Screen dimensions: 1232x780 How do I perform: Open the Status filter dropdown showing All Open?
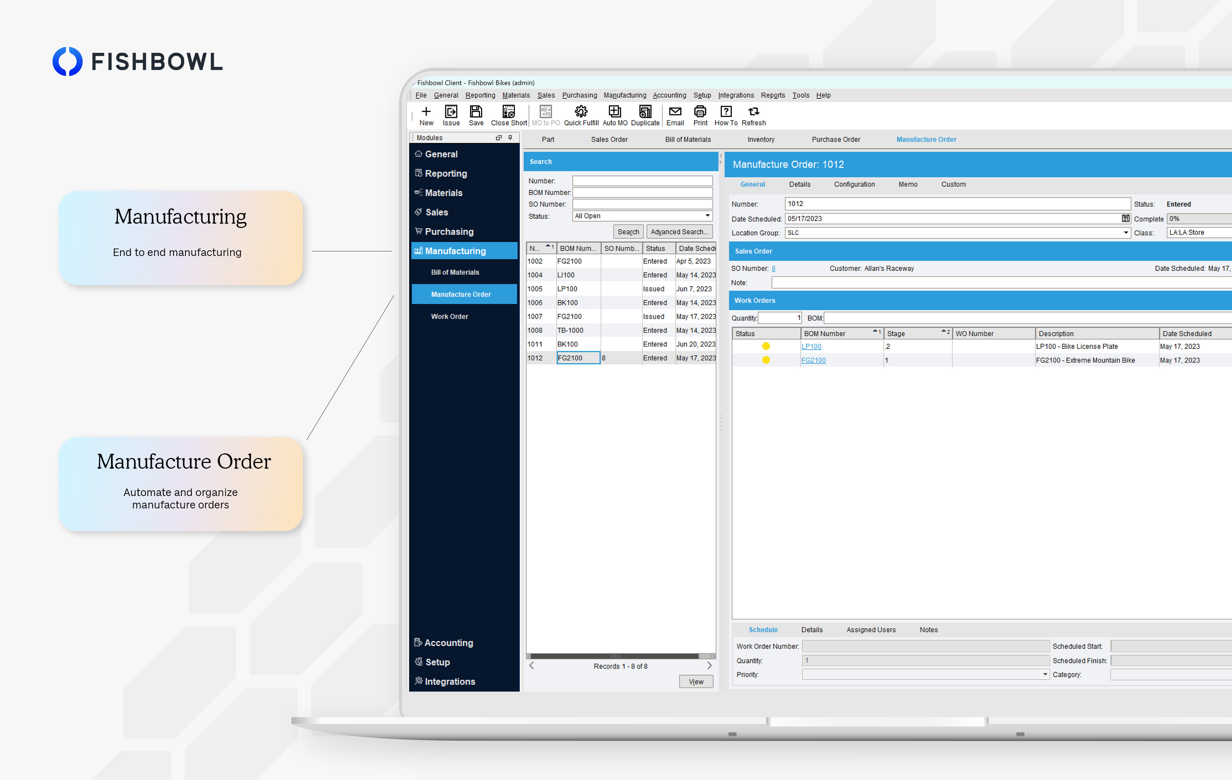(708, 216)
